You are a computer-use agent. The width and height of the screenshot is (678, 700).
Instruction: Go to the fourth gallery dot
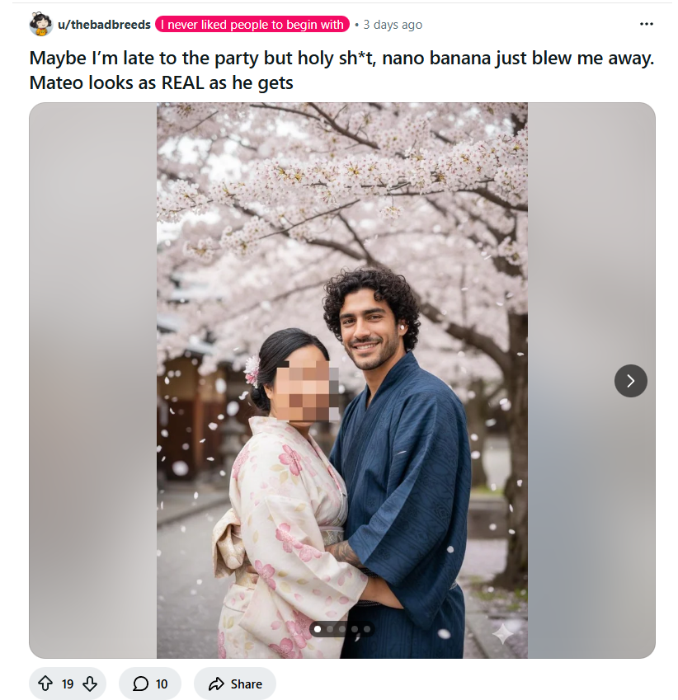click(355, 629)
